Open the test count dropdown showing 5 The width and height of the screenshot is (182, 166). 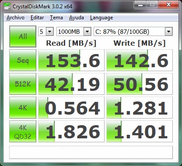pyautogui.click(x=46, y=32)
